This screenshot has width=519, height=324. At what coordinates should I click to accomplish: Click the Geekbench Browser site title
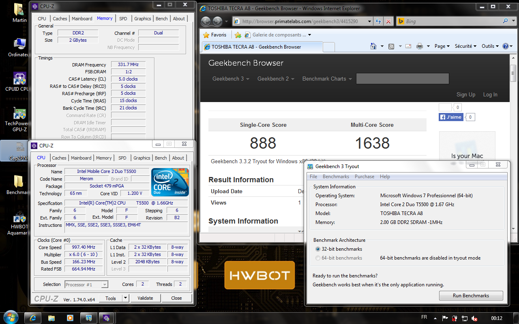(246, 63)
